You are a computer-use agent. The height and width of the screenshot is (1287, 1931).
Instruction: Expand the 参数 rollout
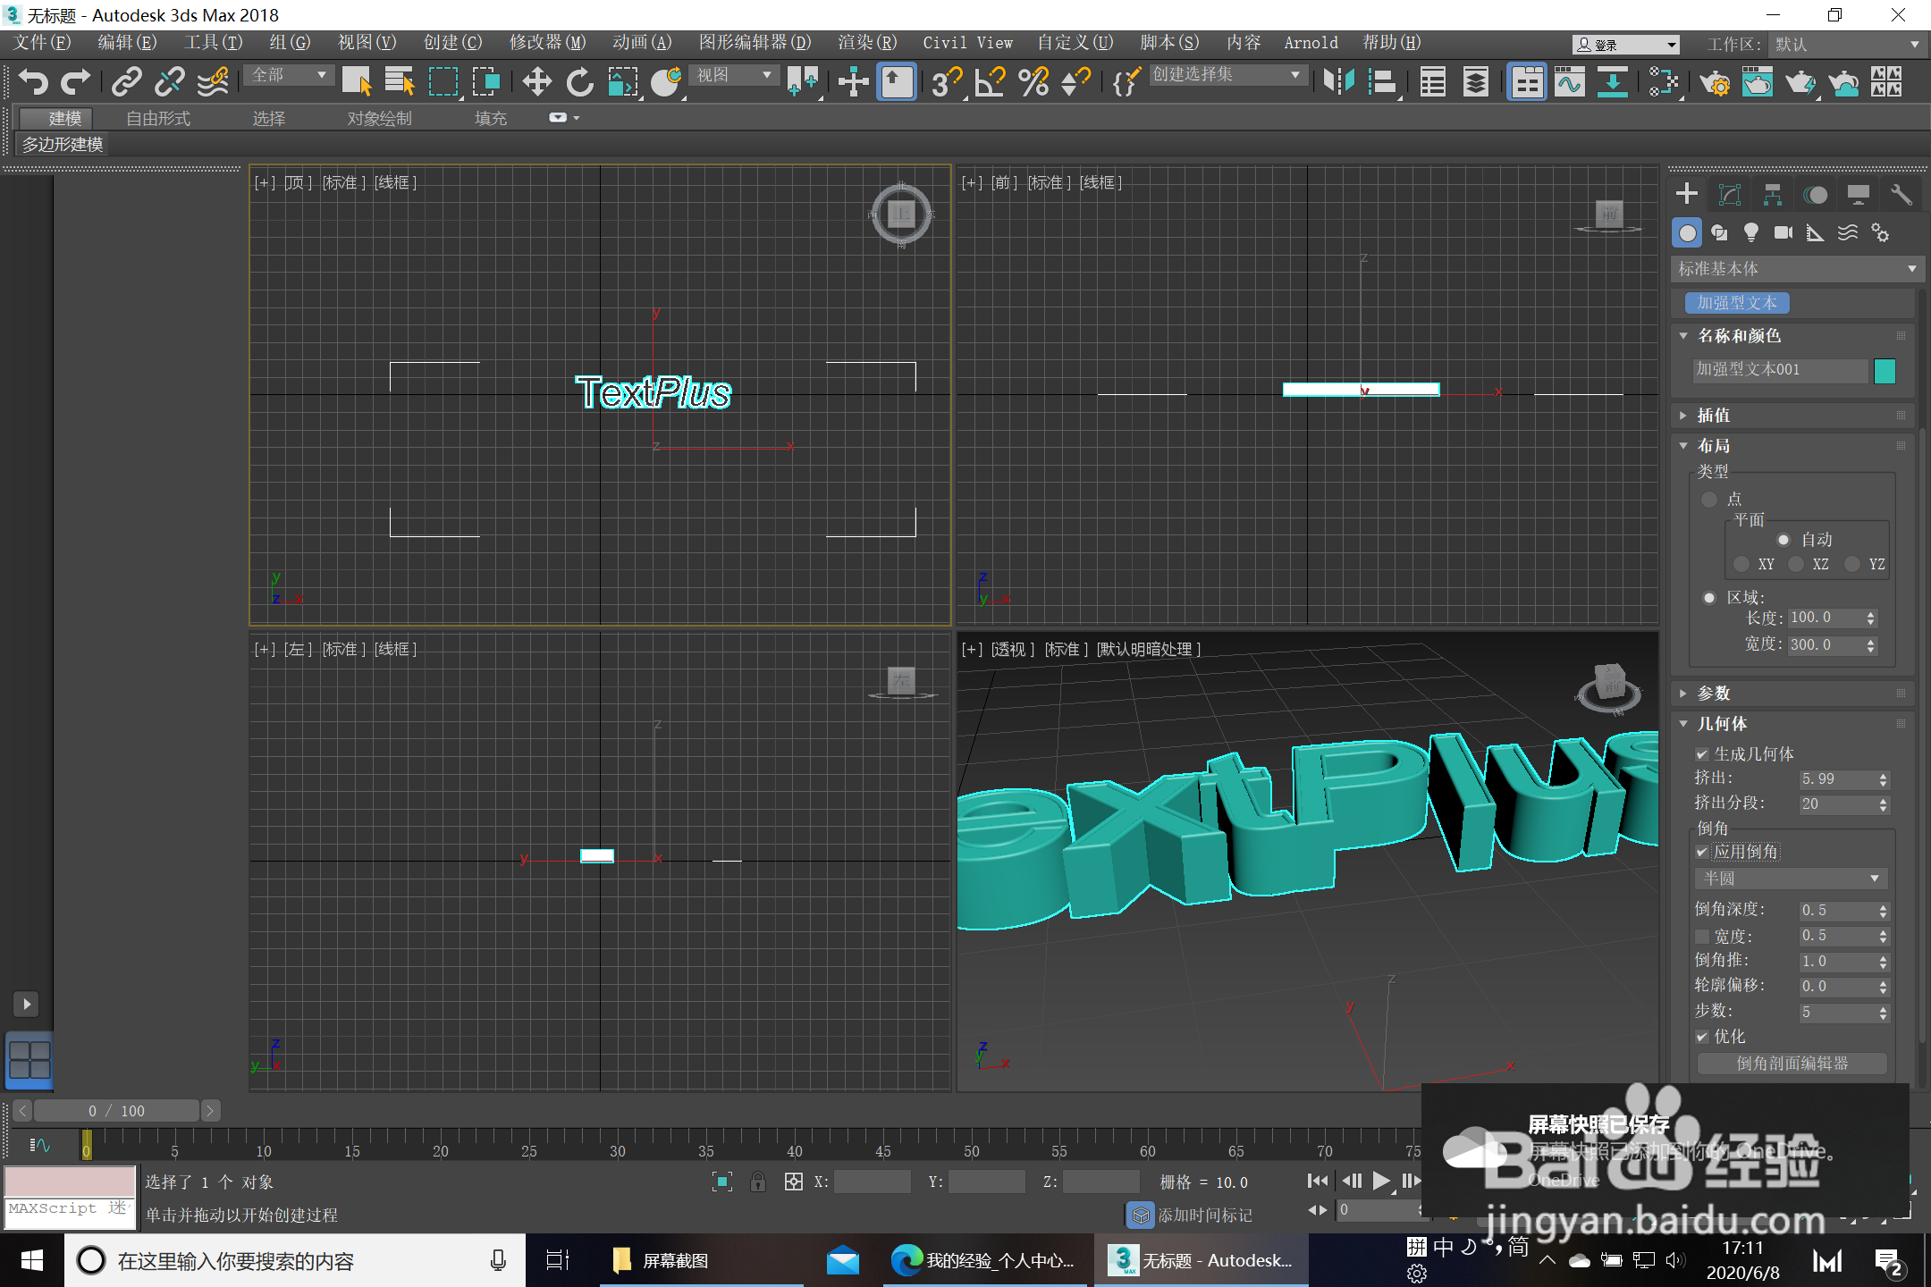(1714, 694)
